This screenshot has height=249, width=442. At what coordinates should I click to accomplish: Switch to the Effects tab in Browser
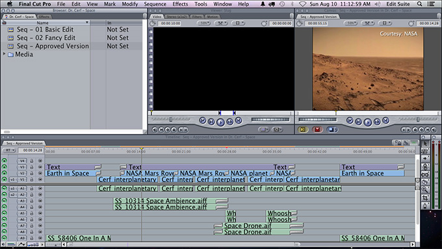click(x=44, y=17)
